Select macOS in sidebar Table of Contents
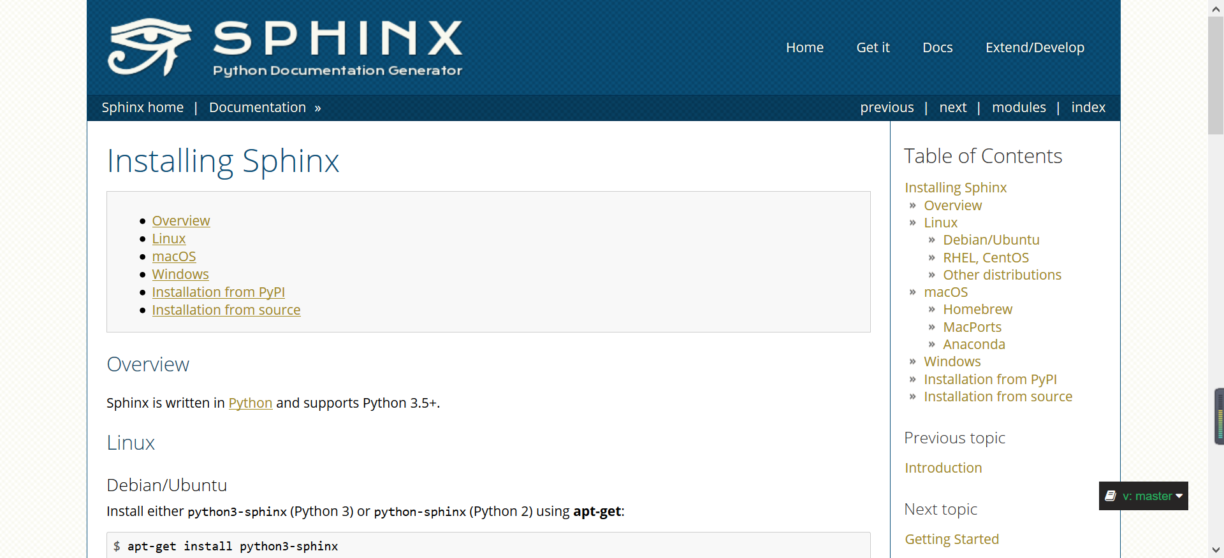Viewport: 1224px width, 558px height. [946, 292]
